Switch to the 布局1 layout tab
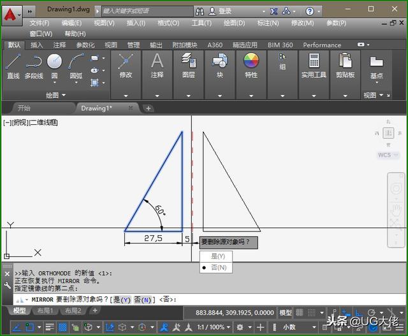 [45, 310]
